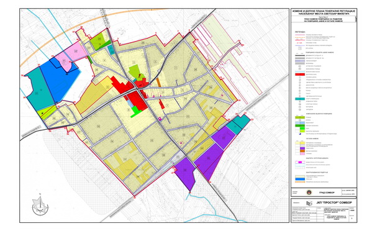Screen dimensions: 385x231
Task: Click the magenta cultural protection legend symbol
Action: [x=300, y=162]
